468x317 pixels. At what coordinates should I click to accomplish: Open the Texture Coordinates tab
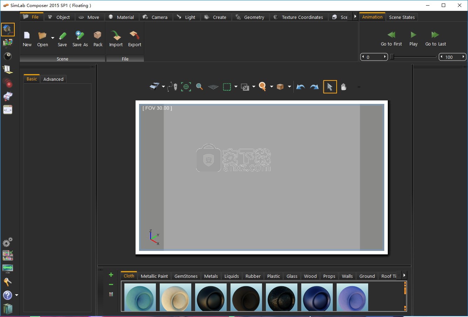(x=298, y=17)
